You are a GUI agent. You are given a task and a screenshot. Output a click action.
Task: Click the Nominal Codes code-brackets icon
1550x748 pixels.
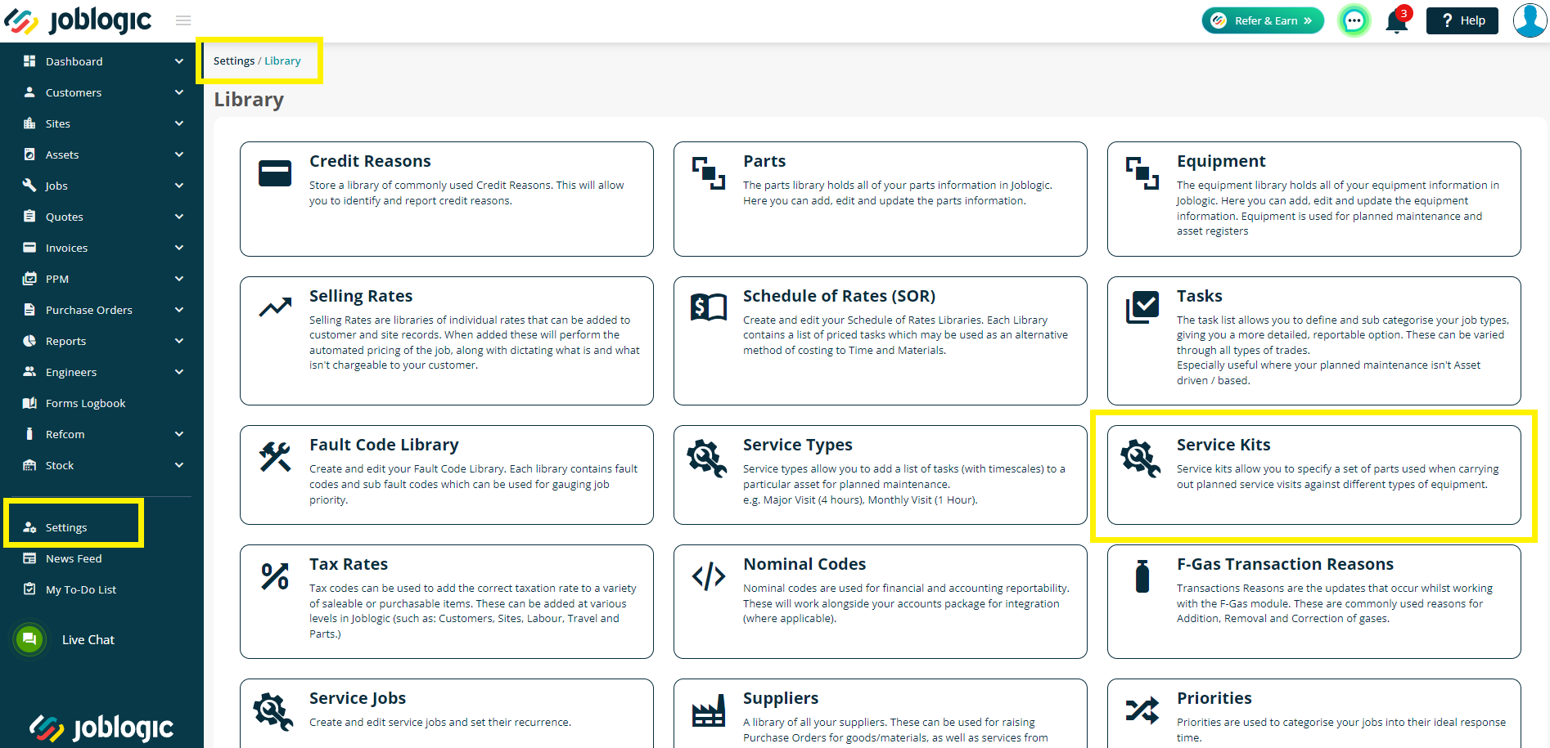click(x=709, y=576)
